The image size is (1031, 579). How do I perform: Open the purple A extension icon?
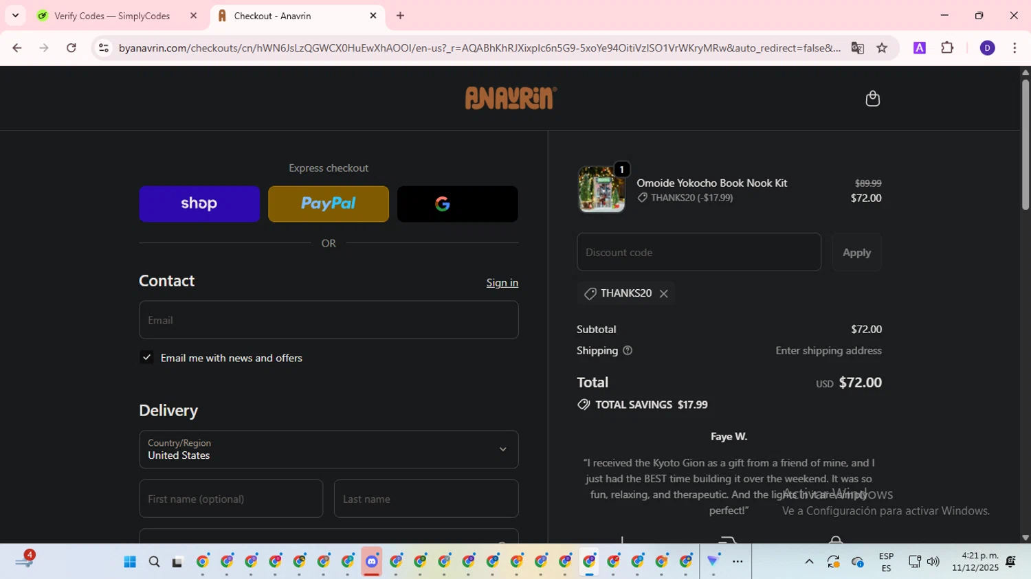[x=920, y=48]
